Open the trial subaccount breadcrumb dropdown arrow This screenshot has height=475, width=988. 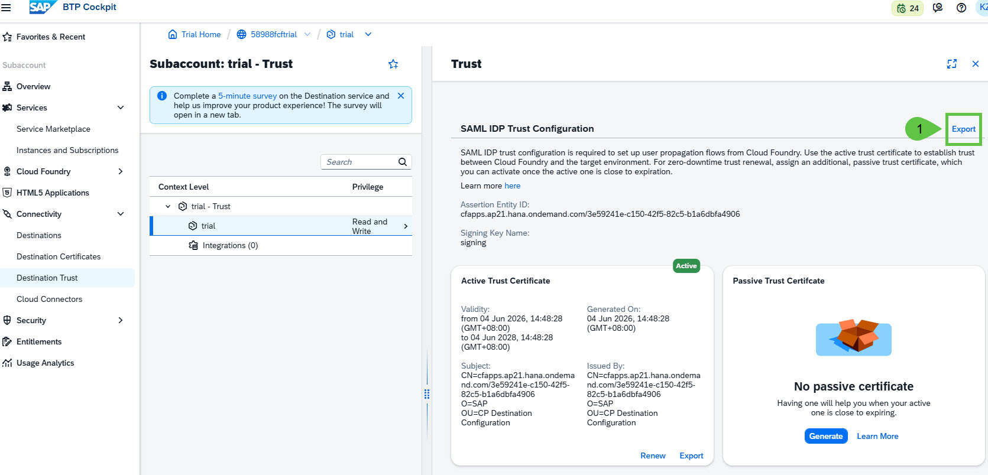tap(368, 34)
